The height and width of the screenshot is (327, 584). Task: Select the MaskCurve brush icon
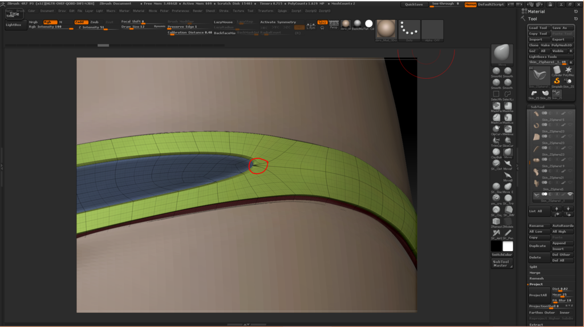coord(496,118)
